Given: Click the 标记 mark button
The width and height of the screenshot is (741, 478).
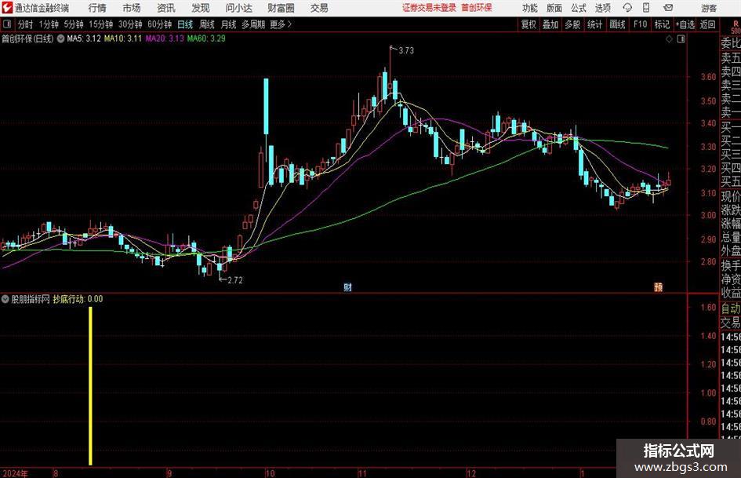Looking at the screenshot, I should (x=662, y=24).
